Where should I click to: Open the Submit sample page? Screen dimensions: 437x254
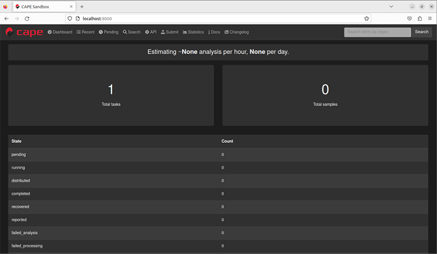(x=170, y=32)
